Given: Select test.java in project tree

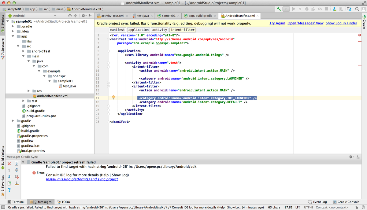Looking at the screenshot, I should coord(67,86).
